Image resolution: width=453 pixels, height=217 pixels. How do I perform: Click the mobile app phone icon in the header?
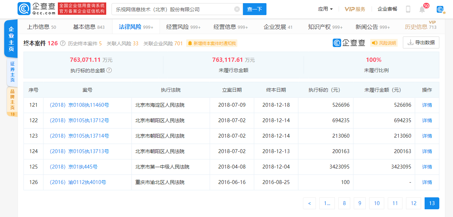[408, 9]
